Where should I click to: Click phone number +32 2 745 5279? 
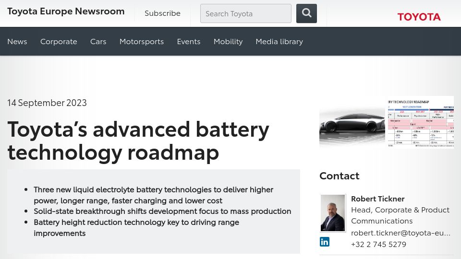(x=378, y=244)
